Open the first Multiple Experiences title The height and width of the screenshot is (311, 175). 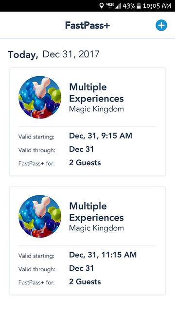click(96, 93)
